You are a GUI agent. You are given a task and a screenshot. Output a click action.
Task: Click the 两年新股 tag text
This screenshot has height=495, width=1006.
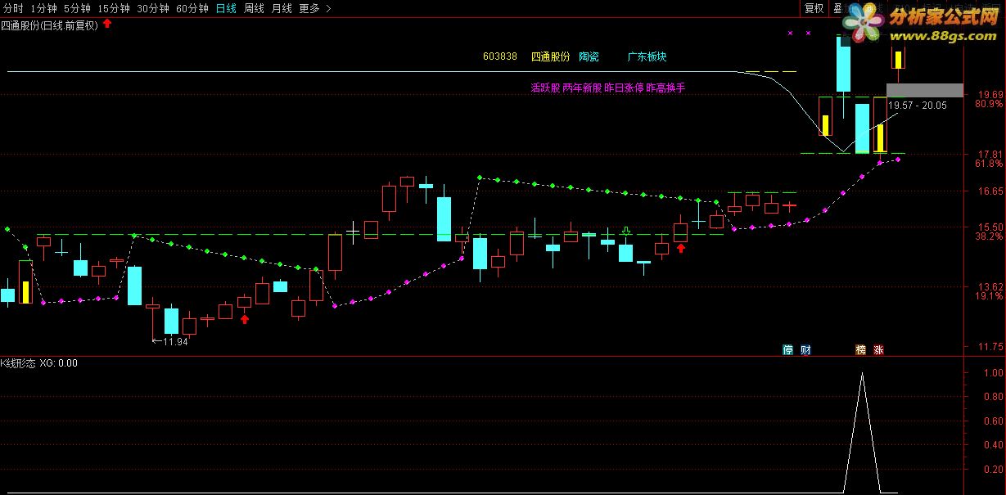tap(582, 88)
